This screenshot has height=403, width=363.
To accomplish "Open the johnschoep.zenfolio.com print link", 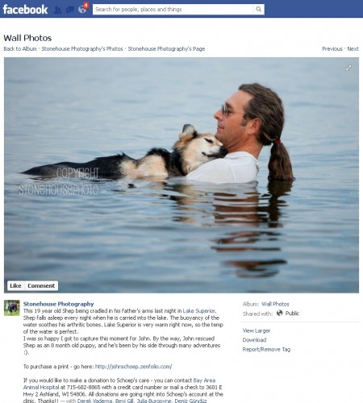I will pyautogui.click(x=133, y=367).
